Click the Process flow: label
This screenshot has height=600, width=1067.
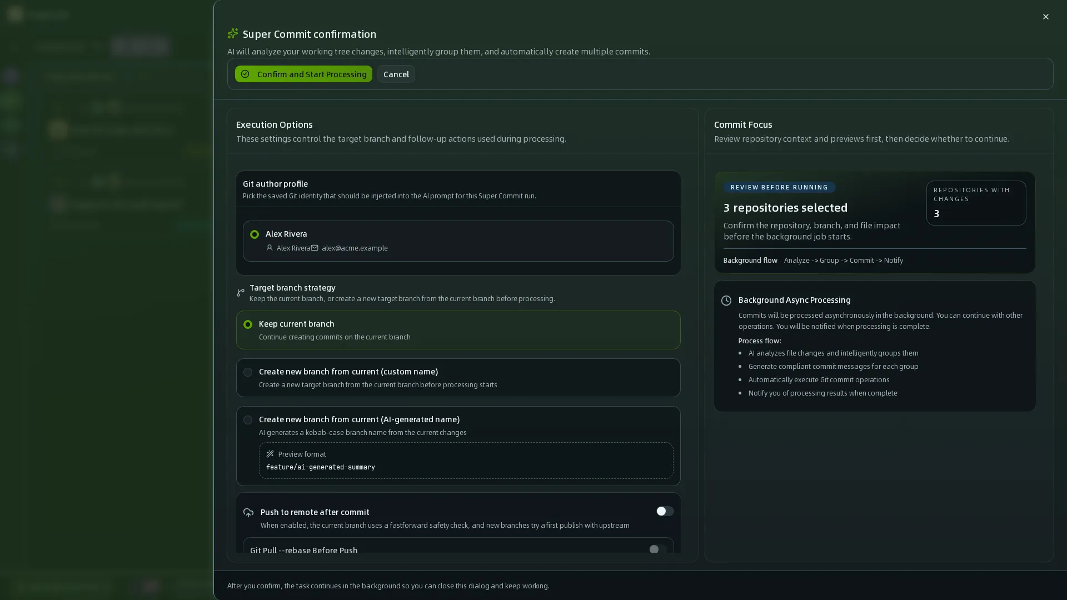click(759, 341)
